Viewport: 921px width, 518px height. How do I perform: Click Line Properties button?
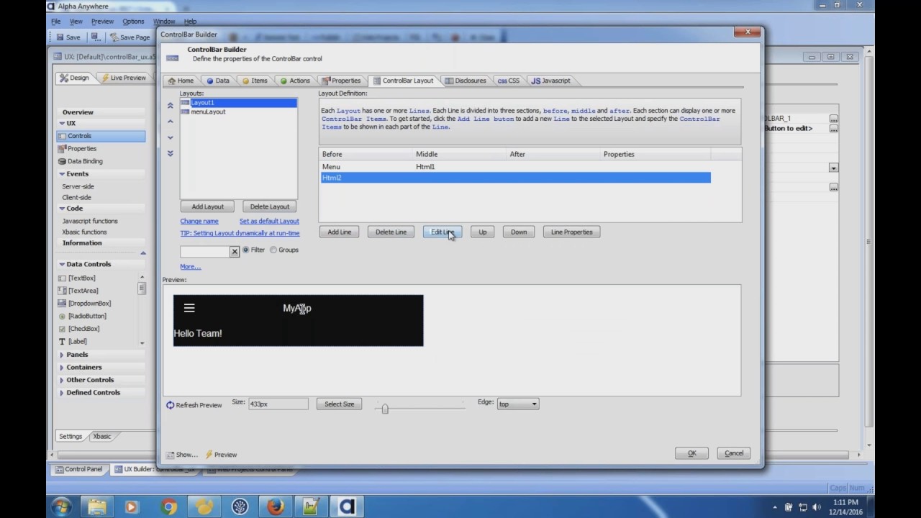click(x=571, y=232)
